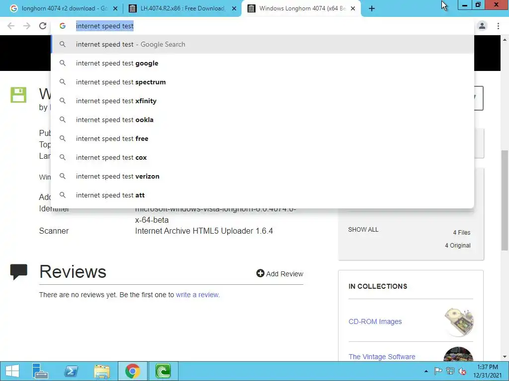Select the internet speed test ookla suggestion
The width and height of the screenshot is (509, 381).
[x=262, y=120]
